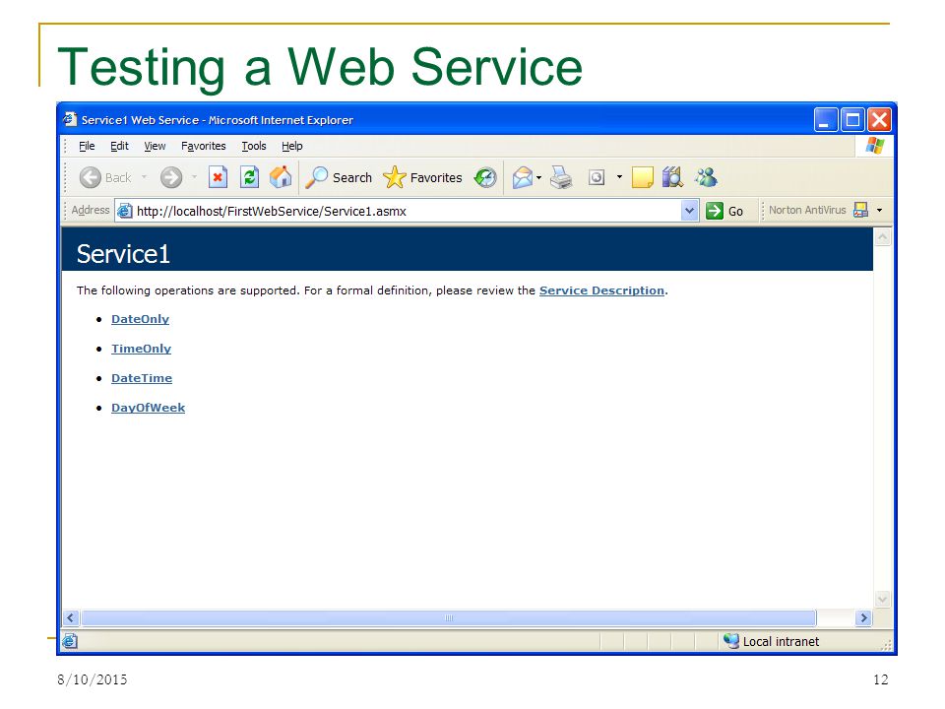Click the vertical scrollbar down arrow
The height and width of the screenshot is (709, 945).
[x=882, y=600]
